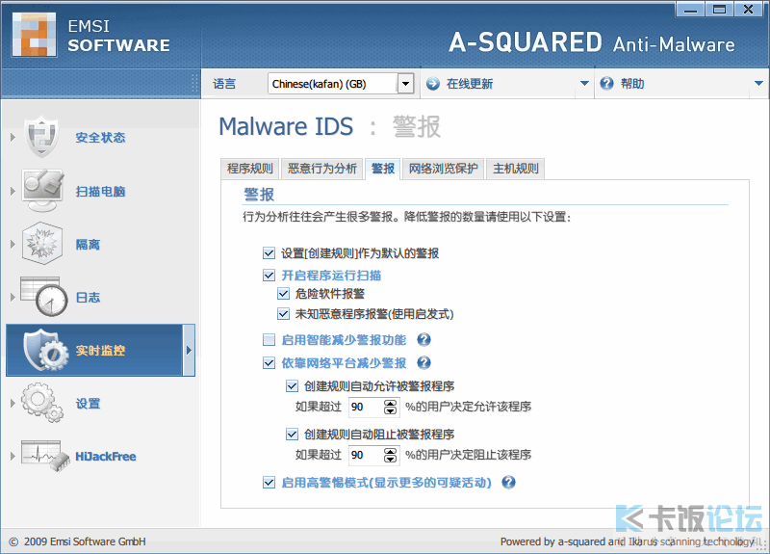Select the 扫描电脑 monitor icon

click(42, 190)
